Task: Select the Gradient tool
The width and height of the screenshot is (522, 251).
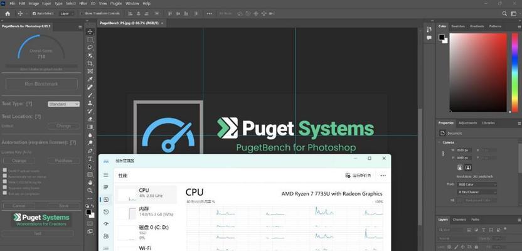Action: point(90,127)
